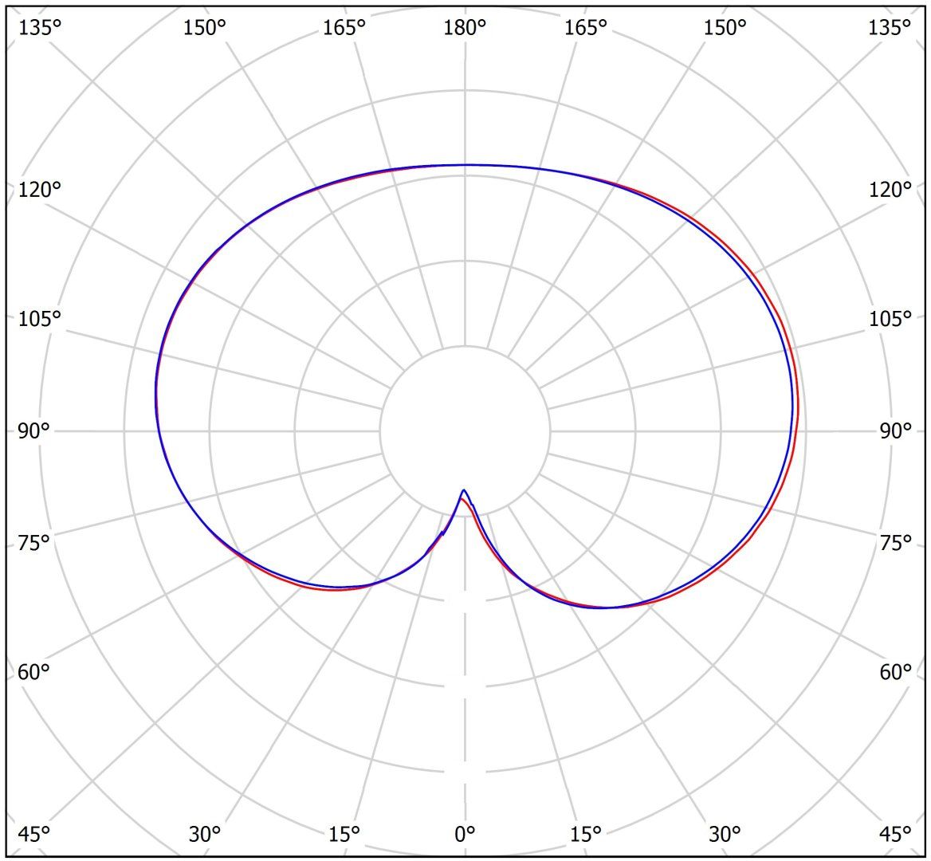
Task: Select the 120° label on right edge
Action: [890, 190]
